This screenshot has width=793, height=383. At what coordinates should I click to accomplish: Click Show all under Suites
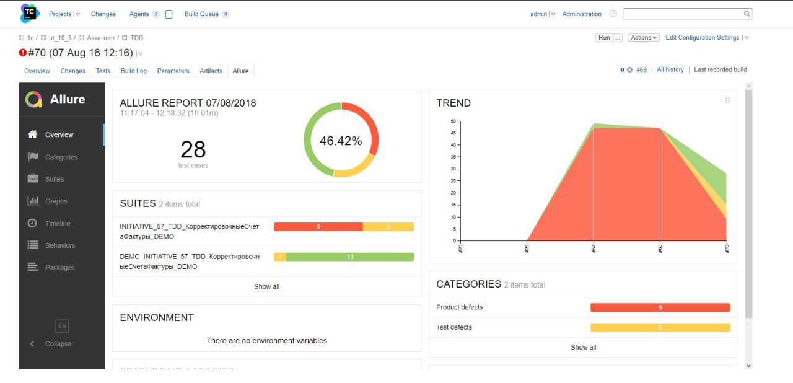click(x=267, y=287)
